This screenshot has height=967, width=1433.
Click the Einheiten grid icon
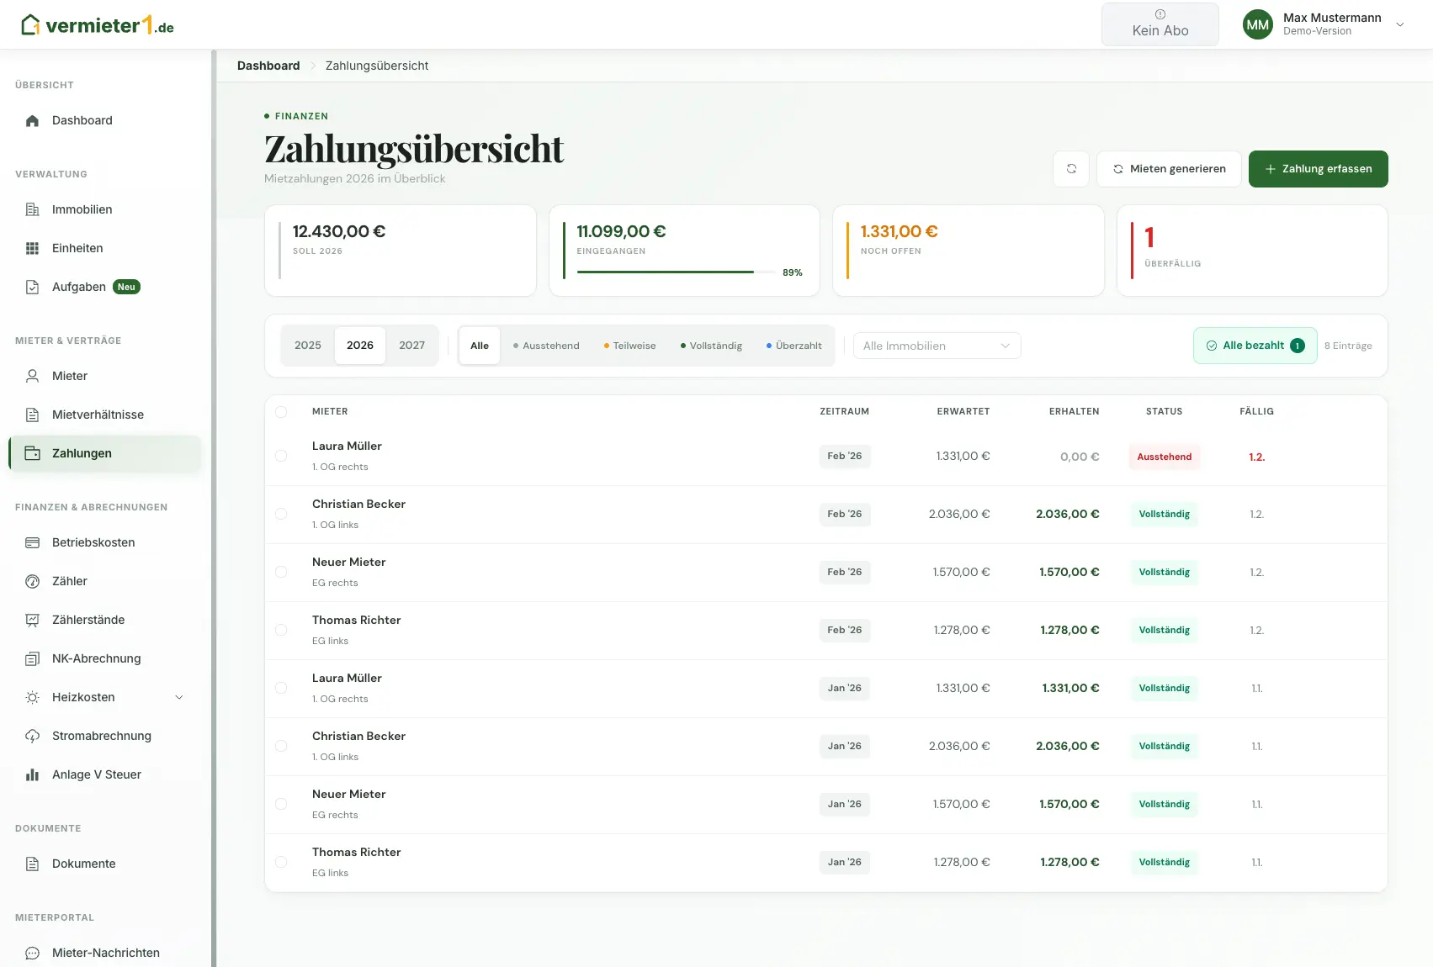click(x=32, y=248)
